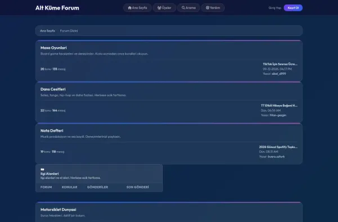Click the FORUM column header
338x222 pixels.
(x=46, y=187)
